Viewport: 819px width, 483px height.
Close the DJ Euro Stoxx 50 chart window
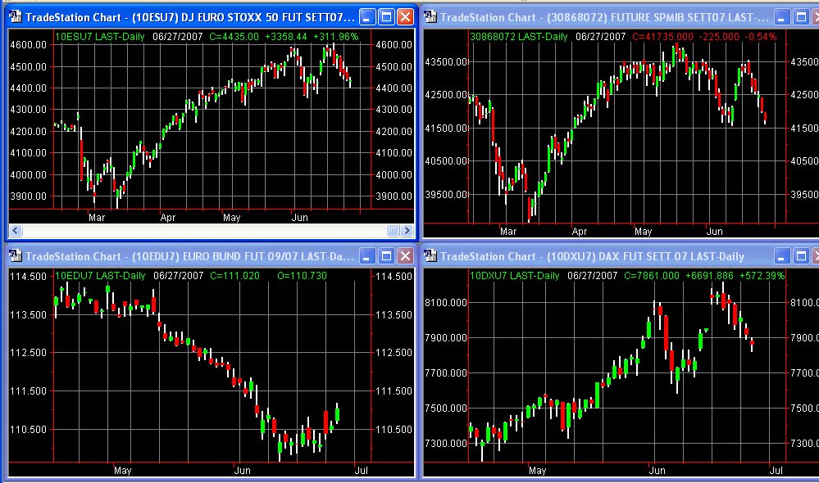tap(405, 16)
